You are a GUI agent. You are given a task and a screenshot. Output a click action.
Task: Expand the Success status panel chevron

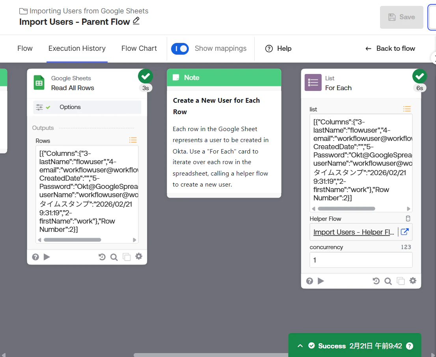(x=300, y=346)
